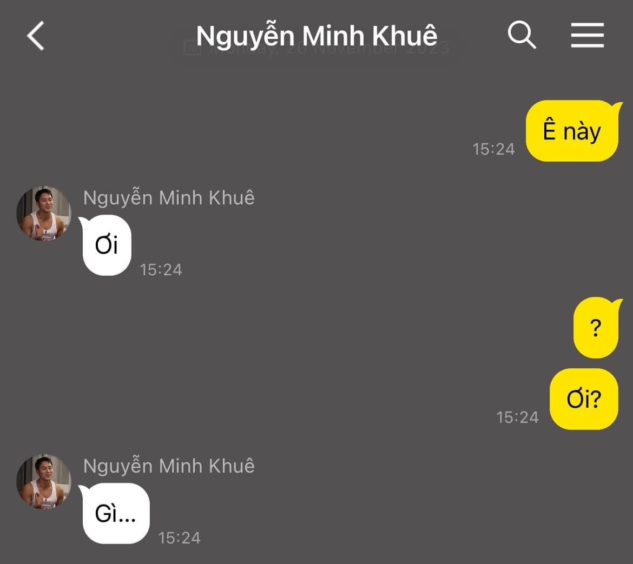Open the hamburger menu icon
633x564 pixels.
click(x=587, y=36)
